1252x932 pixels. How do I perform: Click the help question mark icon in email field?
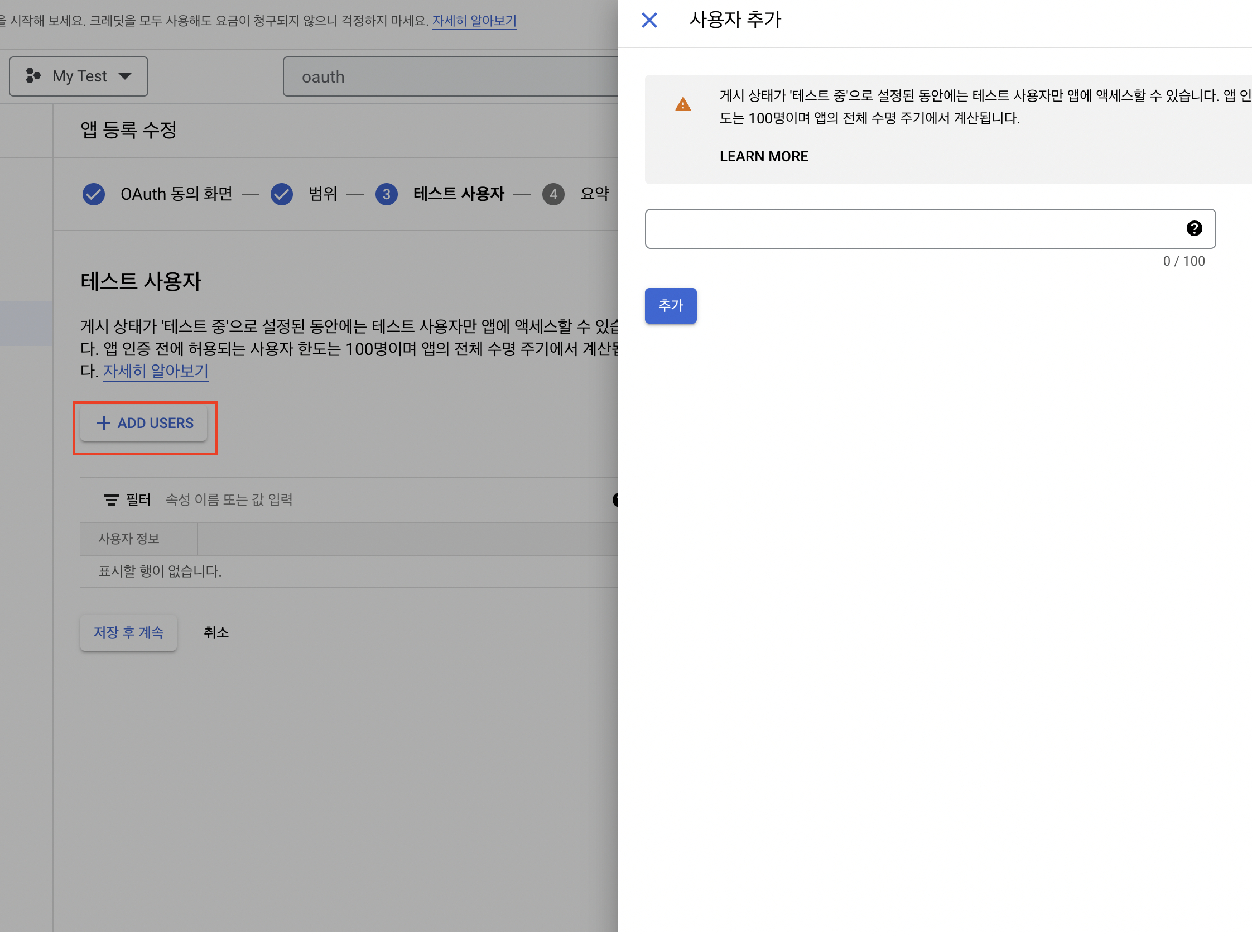point(1193,228)
